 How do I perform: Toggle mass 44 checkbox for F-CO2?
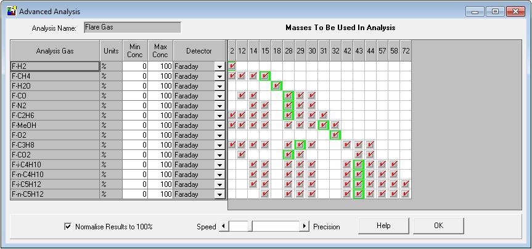(x=370, y=154)
